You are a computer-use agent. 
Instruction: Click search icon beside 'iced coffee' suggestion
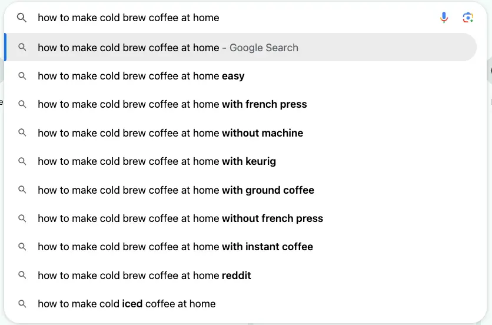point(22,304)
